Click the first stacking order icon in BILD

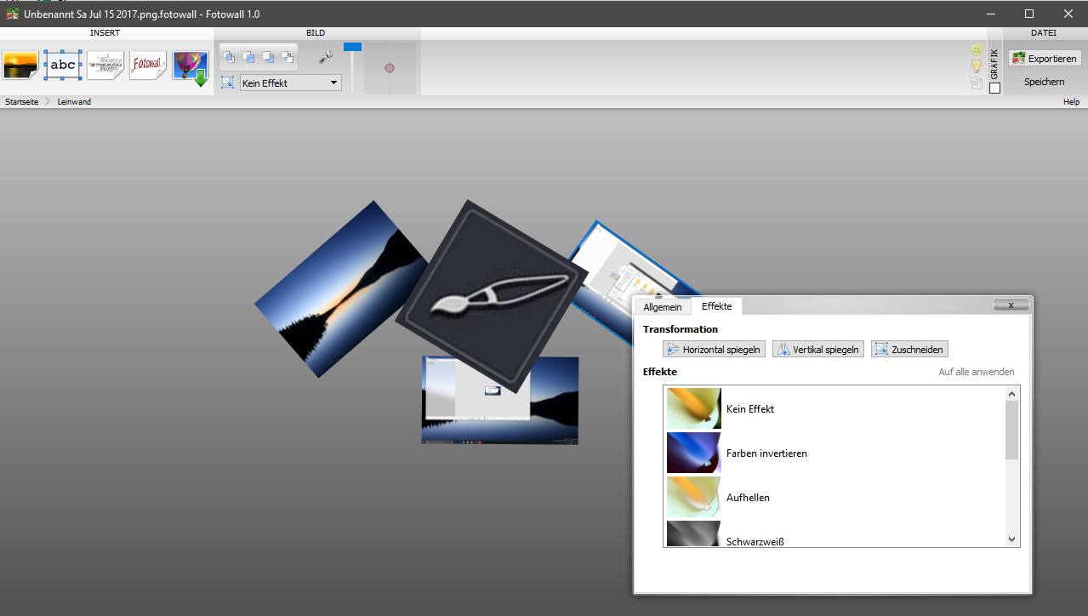229,57
